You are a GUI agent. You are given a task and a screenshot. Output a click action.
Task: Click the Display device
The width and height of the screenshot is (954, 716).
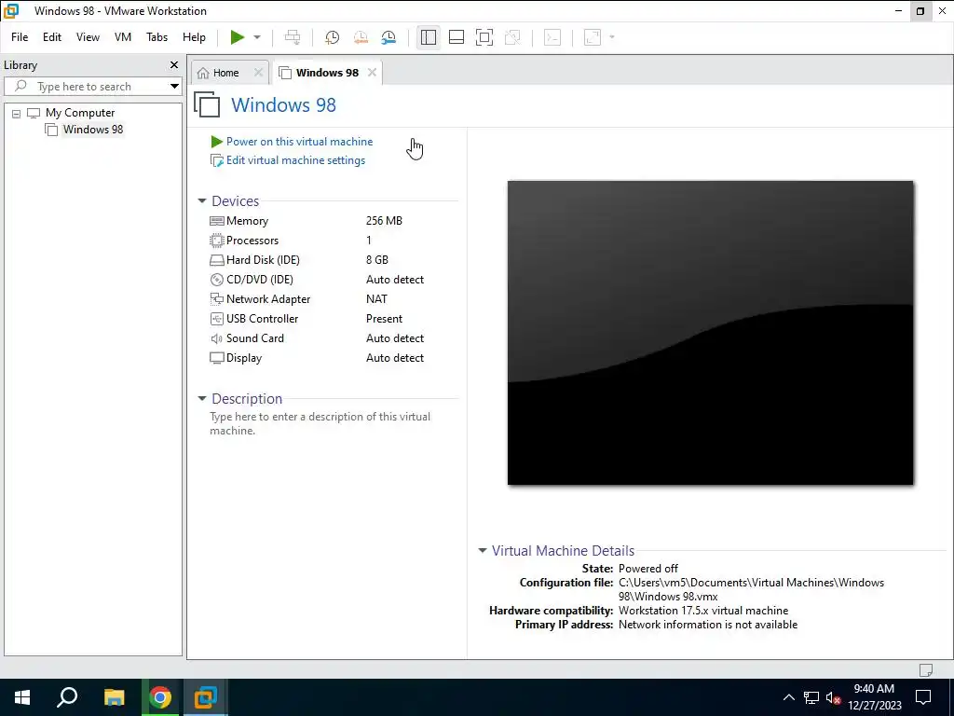[x=317, y=358]
